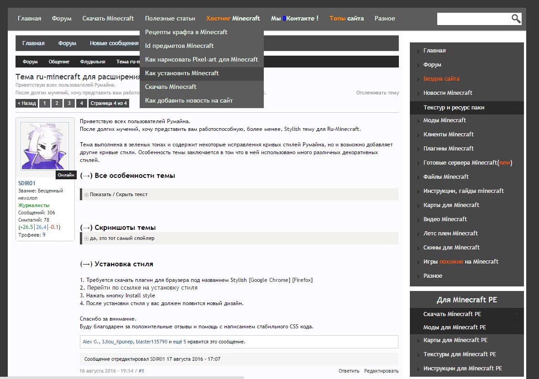Open 'Форум' in the forum sub-navigation

coord(68,43)
